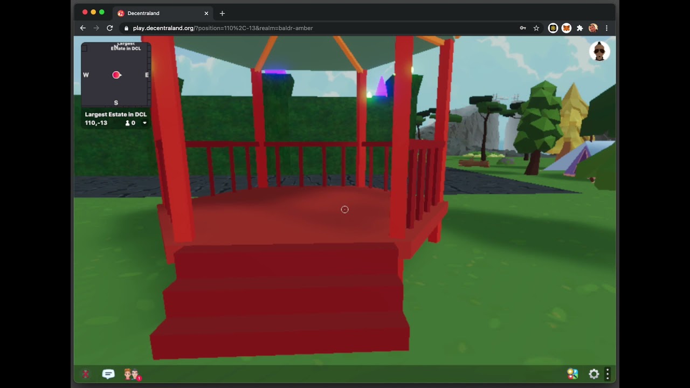Click the coordinates text 110,-13
Viewport: 690px width, 388px height.
tap(96, 123)
